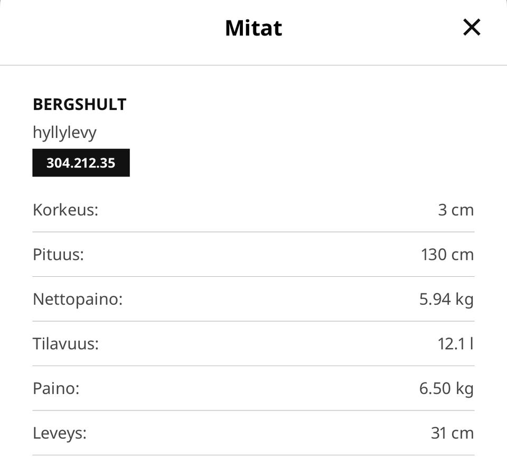Select the Korkeus label
Image resolution: width=507 pixels, height=458 pixels.
pos(65,210)
